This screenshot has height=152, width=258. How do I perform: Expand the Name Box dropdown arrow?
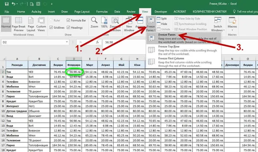(67, 42)
